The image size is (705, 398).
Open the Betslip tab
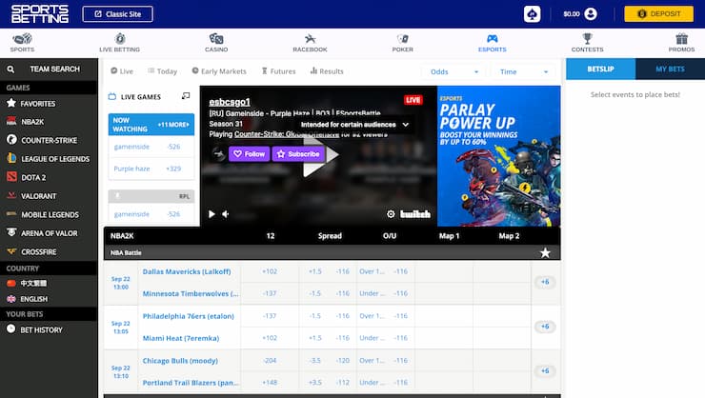(x=601, y=69)
